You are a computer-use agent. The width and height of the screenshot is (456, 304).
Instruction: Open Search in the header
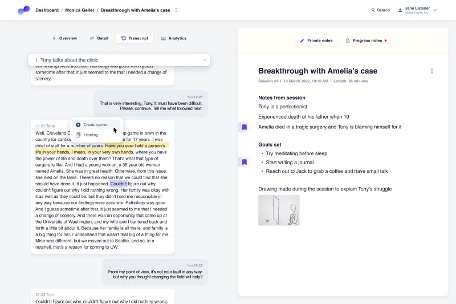point(380,10)
